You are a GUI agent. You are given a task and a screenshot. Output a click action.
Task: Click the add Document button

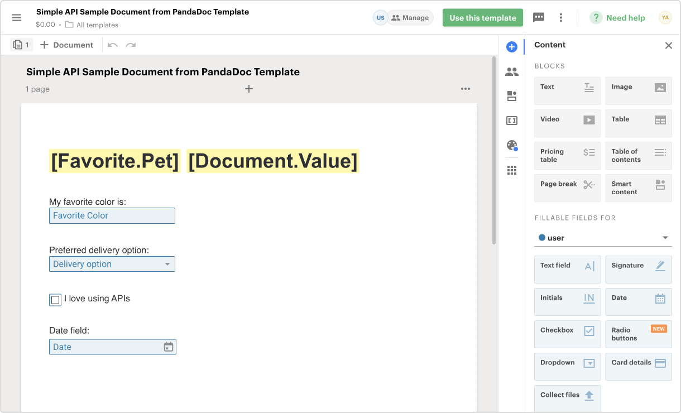pyautogui.click(x=66, y=45)
